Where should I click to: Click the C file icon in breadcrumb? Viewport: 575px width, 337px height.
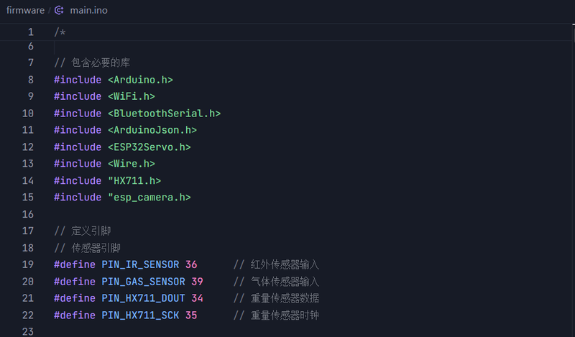click(x=59, y=10)
